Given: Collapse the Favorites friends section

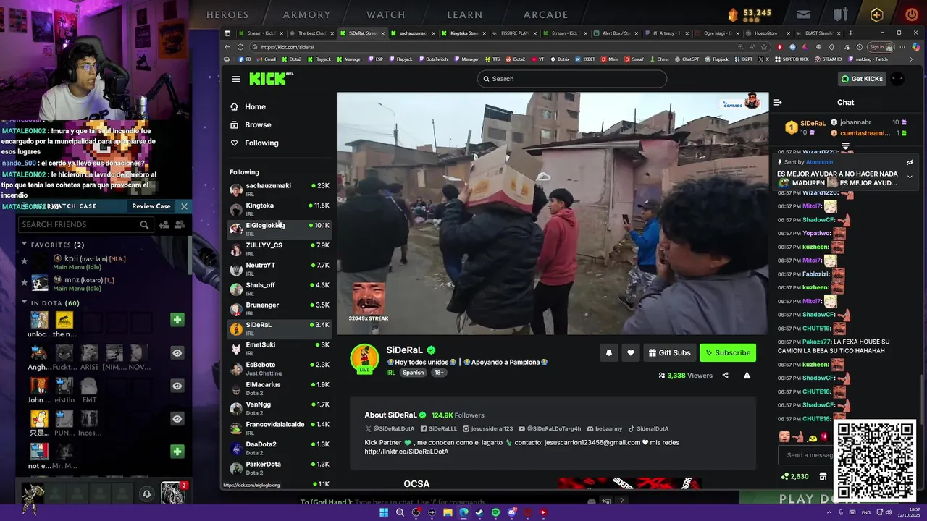Looking at the screenshot, I should 24,245.
